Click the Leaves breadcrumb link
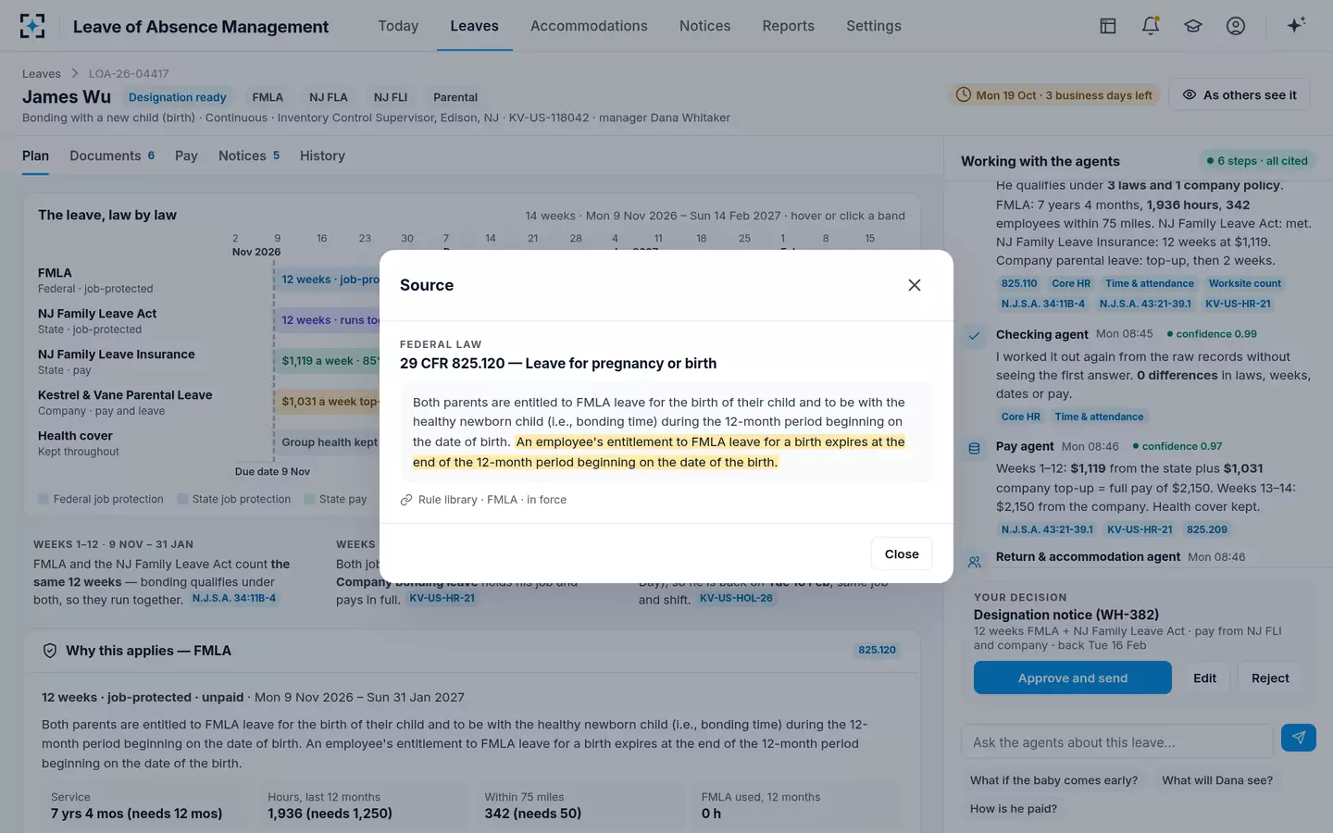The width and height of the screenshot is (1333, 833). [x=42, y=74]
